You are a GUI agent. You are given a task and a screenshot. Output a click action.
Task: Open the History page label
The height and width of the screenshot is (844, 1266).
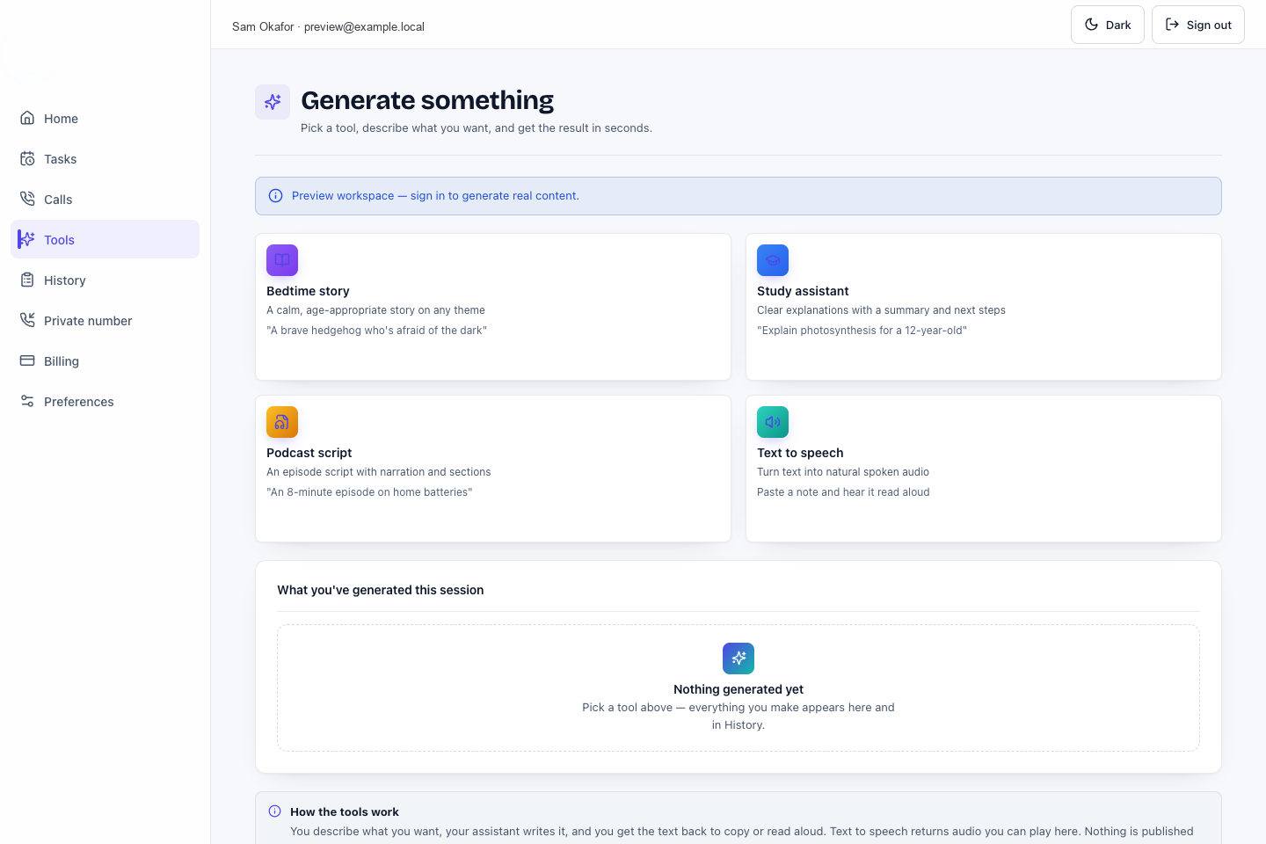tap(65, 280)
